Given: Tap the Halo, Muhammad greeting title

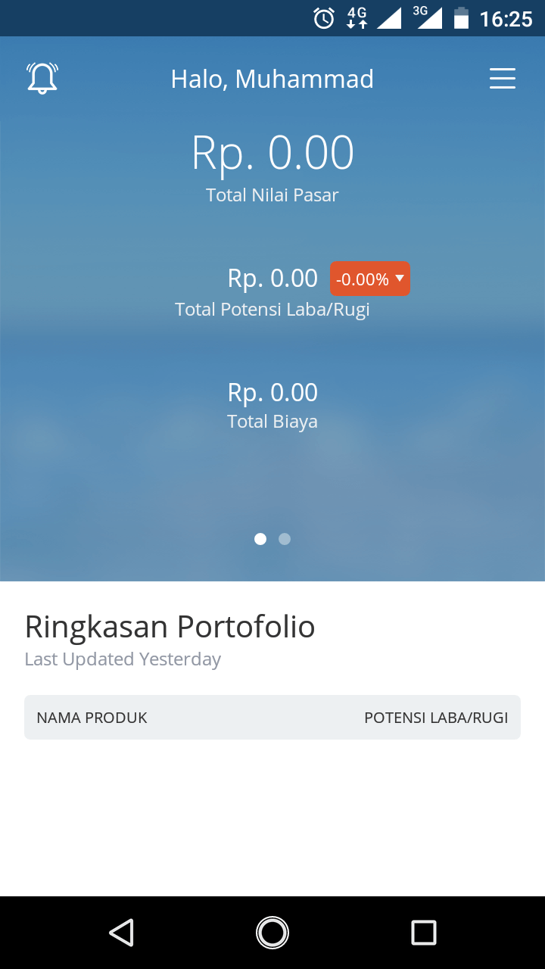Looking at the screenshot, I should (272, 79).
